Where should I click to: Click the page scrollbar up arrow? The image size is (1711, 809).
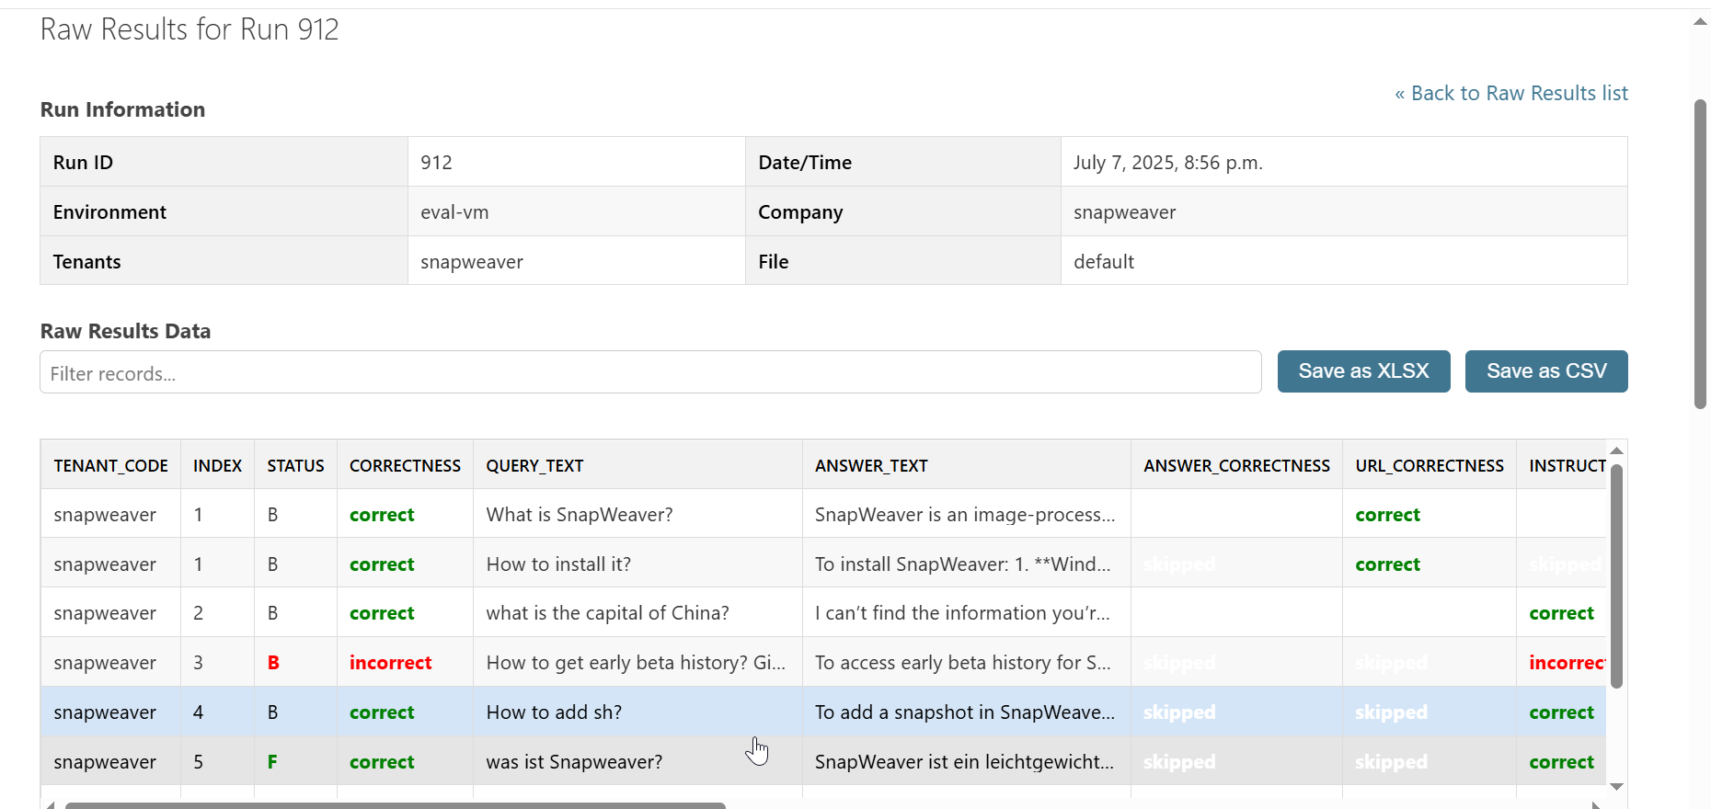(1700, 22)
